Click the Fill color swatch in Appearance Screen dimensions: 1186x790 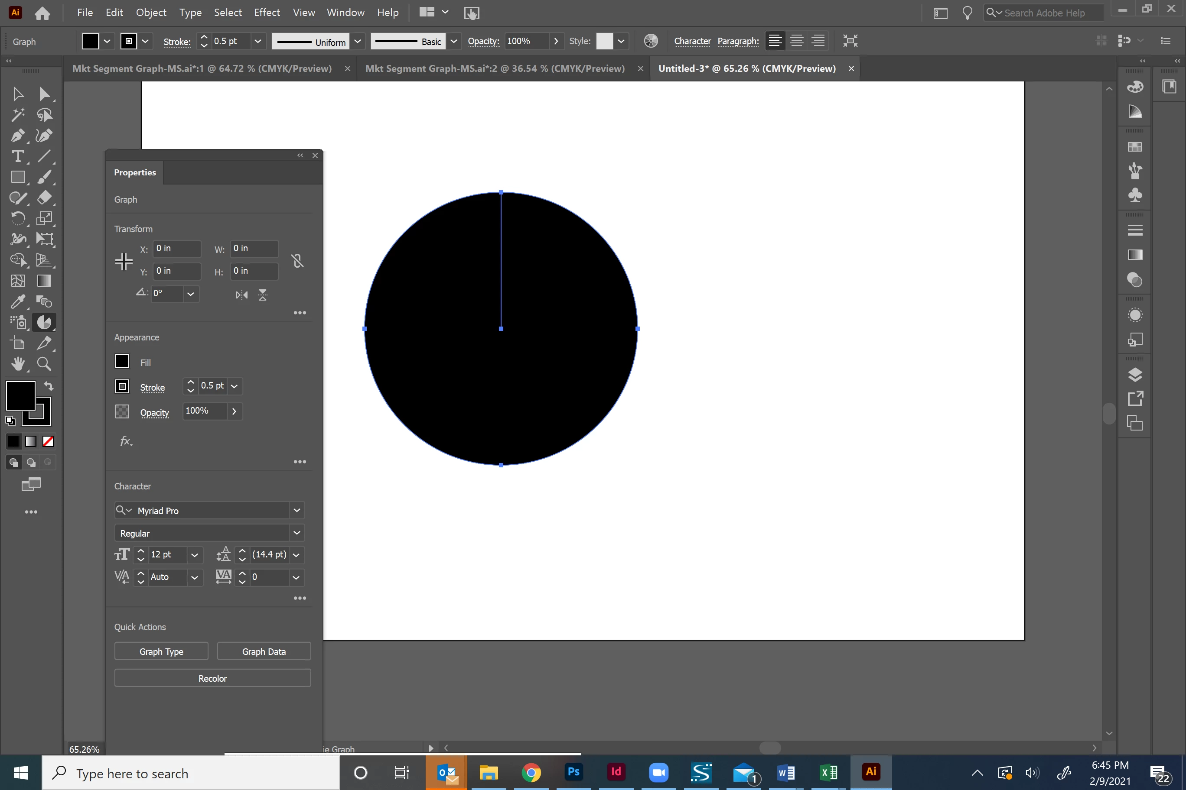[x=122, y=362]
